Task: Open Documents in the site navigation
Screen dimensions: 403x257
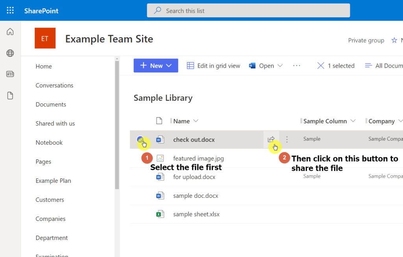Action: [x=51, y=104]
